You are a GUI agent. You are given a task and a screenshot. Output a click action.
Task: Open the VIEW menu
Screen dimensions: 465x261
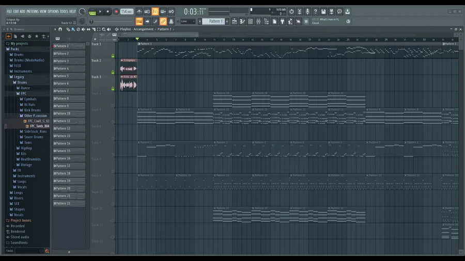[43, 11]
